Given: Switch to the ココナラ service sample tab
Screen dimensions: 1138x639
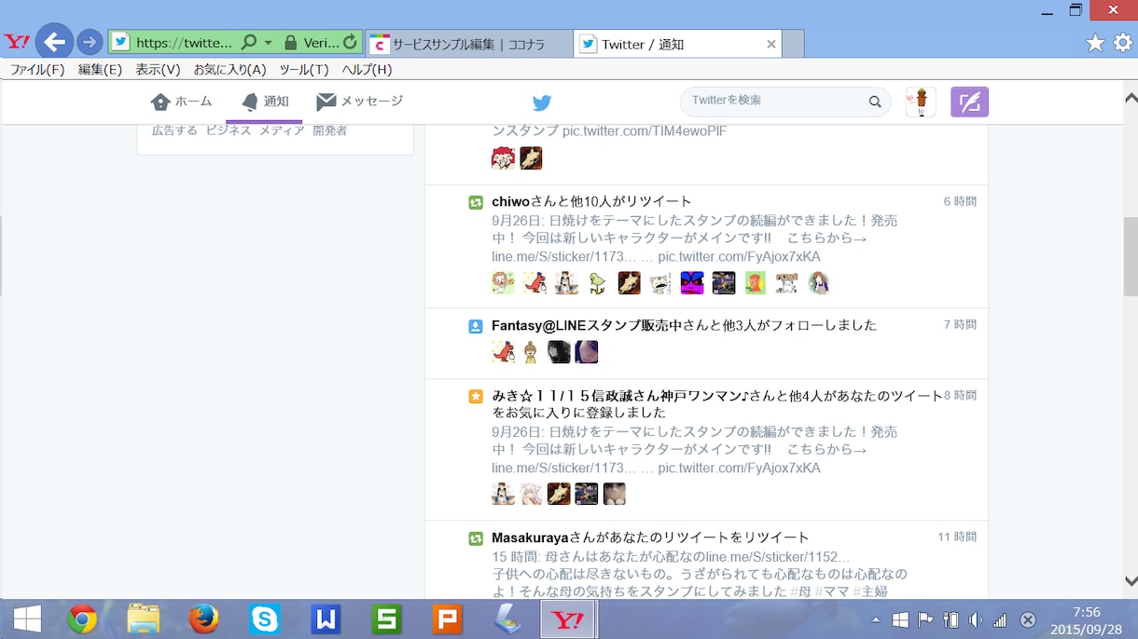Looking at the screenshot, I should click(x=469, y=44).
